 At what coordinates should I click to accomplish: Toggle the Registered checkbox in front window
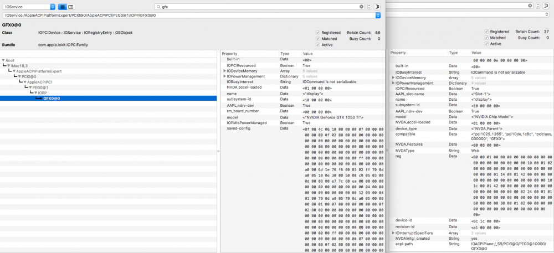tap(318, 33)
